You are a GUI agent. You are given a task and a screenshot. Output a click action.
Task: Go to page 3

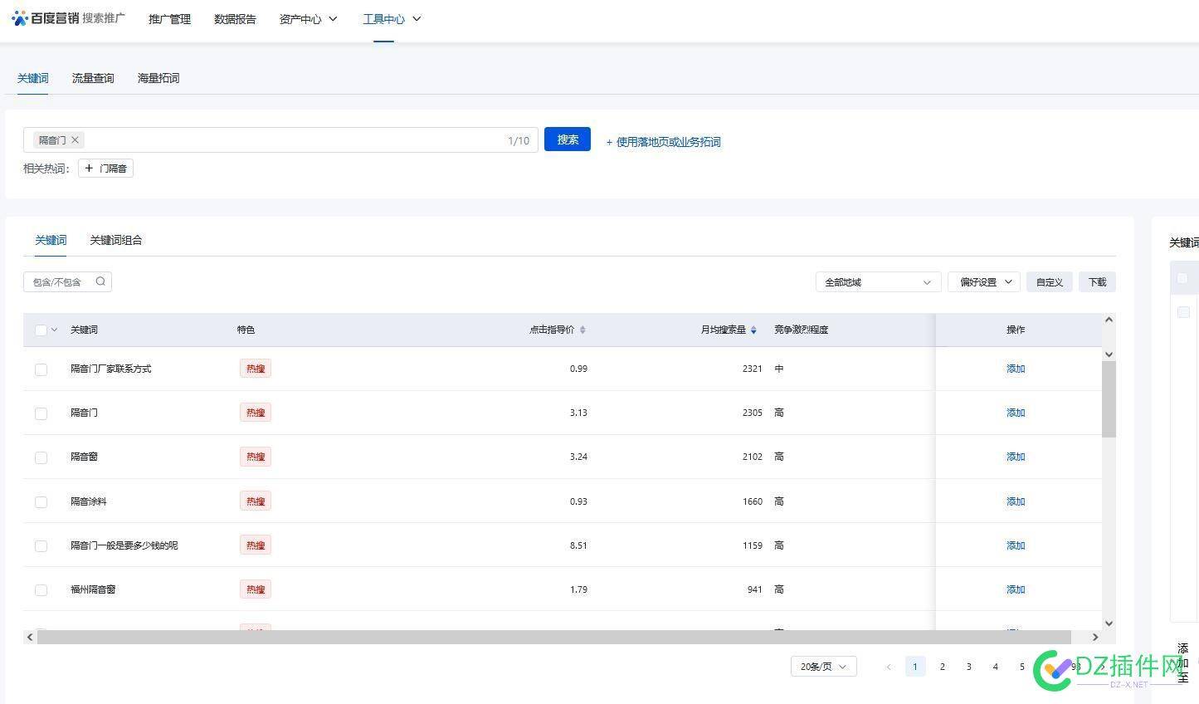click(x=968, y=667)
